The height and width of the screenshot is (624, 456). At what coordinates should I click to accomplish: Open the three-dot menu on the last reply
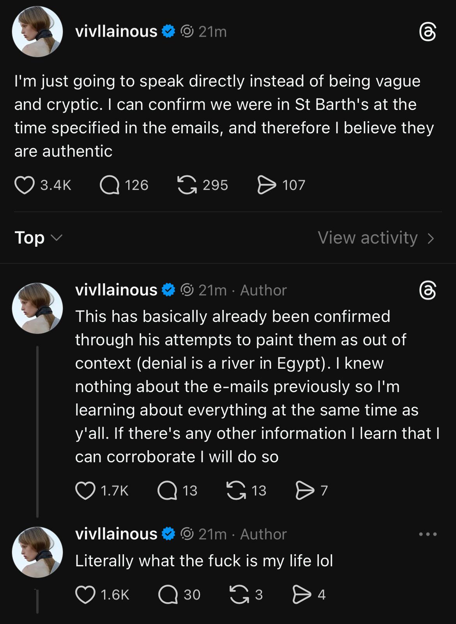[x=428, y=534]
